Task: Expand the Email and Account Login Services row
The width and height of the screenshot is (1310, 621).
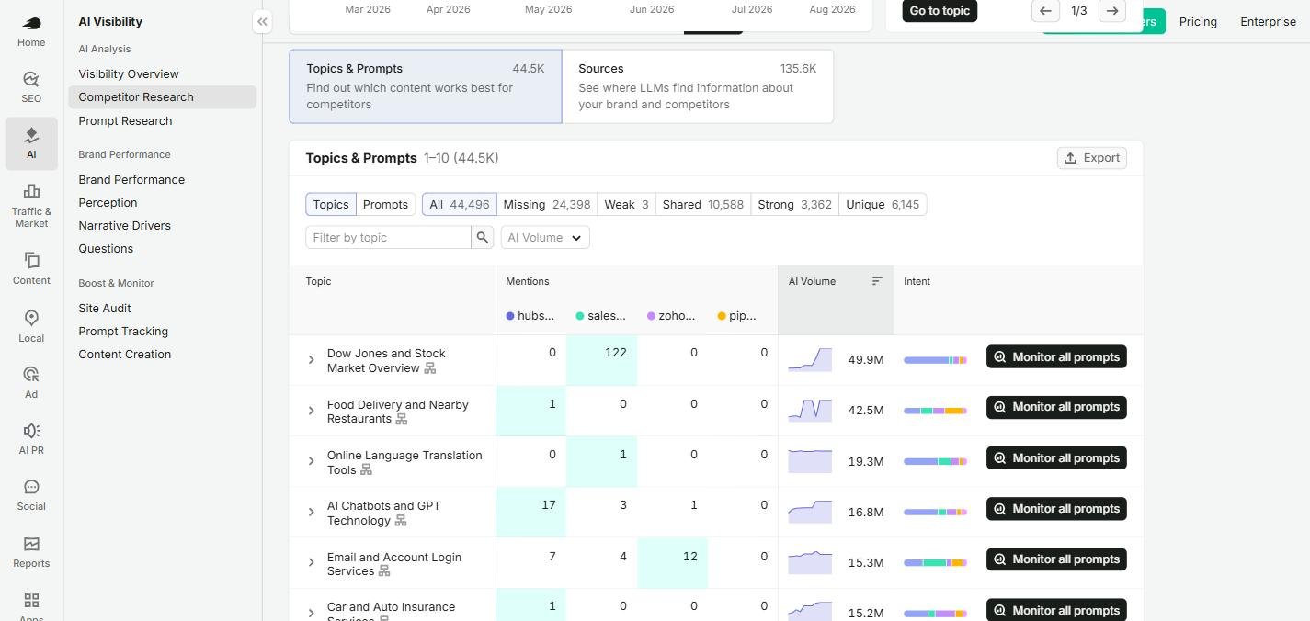Action: 312,562
